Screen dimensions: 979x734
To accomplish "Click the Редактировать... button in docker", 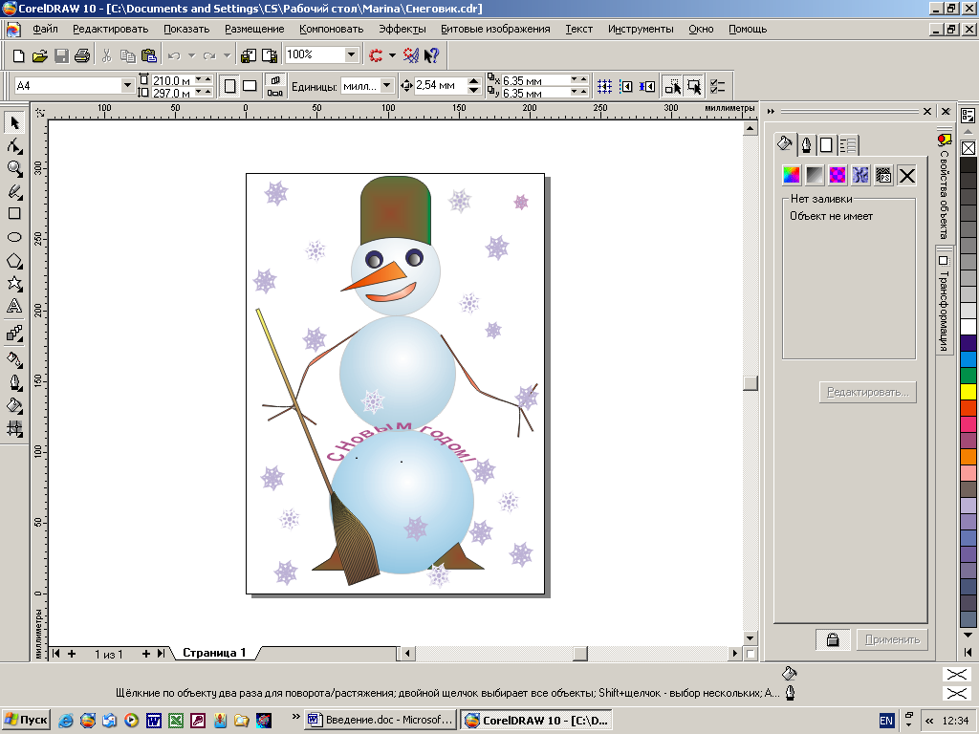I will [x=867, y=392].
